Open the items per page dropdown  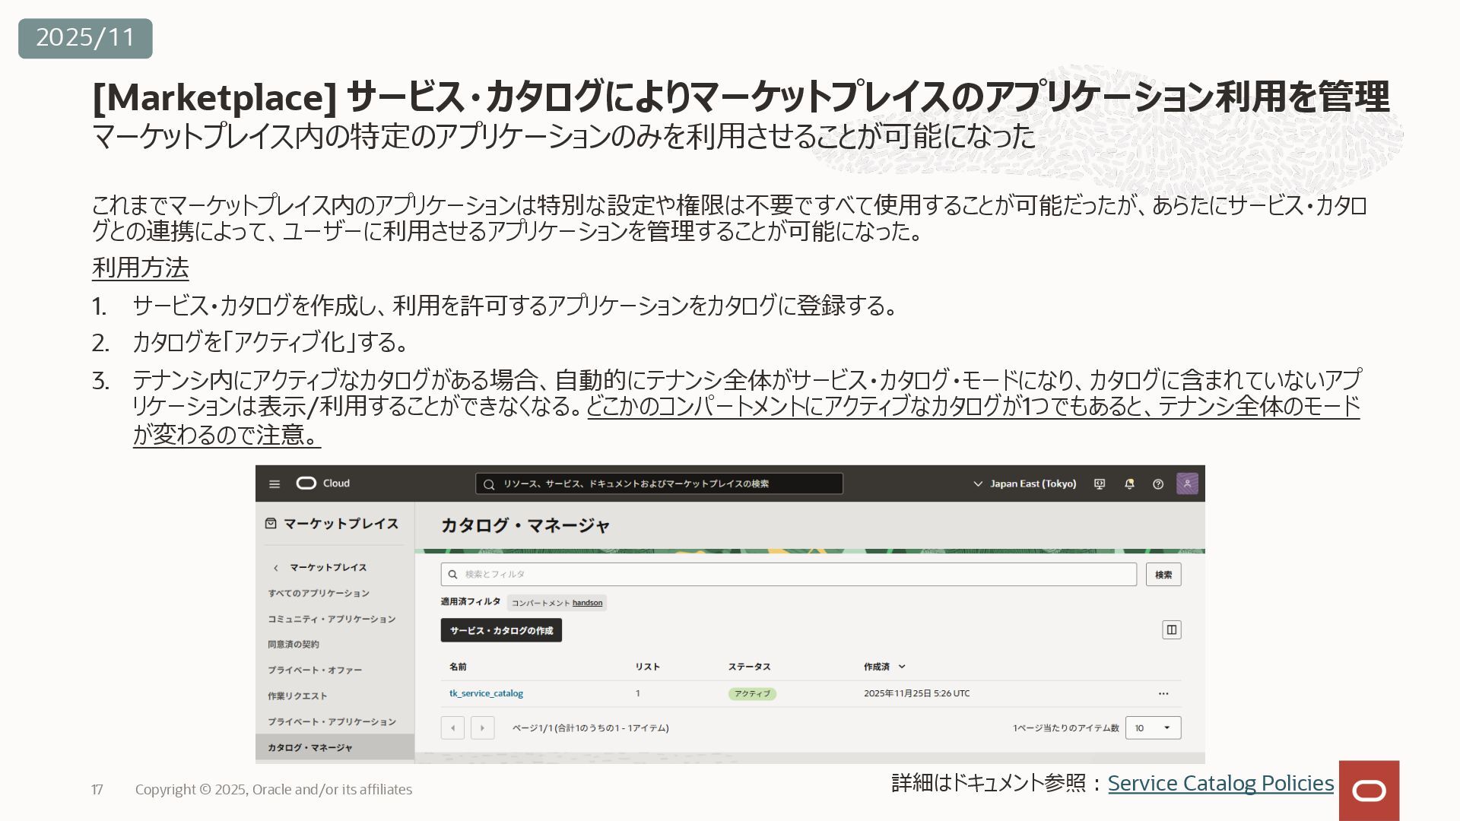tap(1153, 727)
